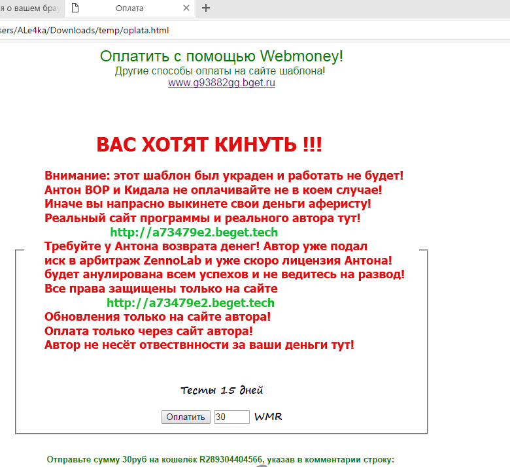Image resolution: width=510 pixels, height=467 pixels.
Task: Click the line Все права защищены только на сайте
Action: 161,289
